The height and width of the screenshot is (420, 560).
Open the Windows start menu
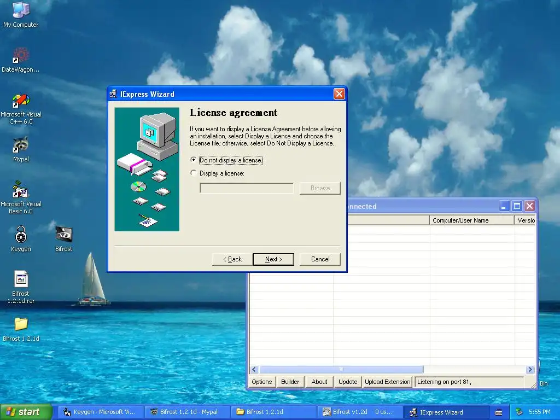pyautogui.click(x=26, y=412)
